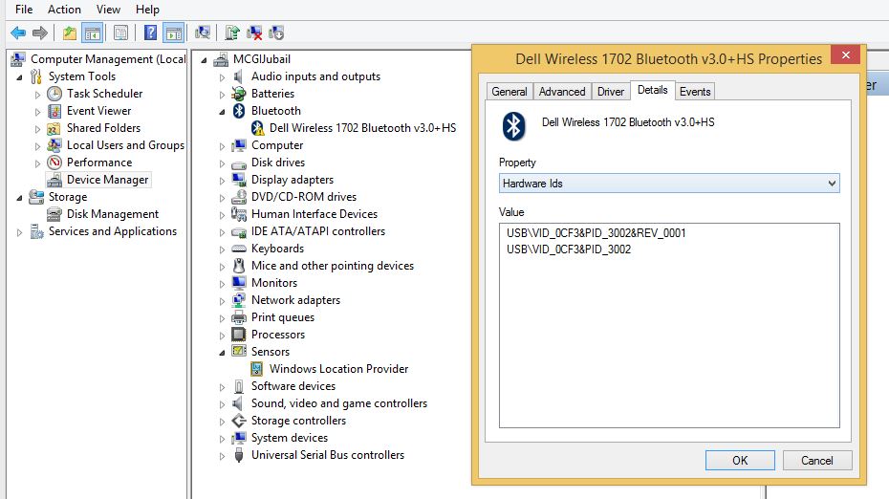The width and height of the screenshot is (889, 499).
Task: Click the Bluetooth category icon in device tree
Action: [x=239, y=111]
